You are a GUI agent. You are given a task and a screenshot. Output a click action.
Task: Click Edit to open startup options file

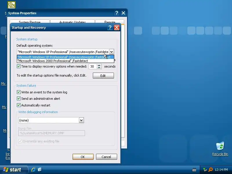[x=103, y=76]
